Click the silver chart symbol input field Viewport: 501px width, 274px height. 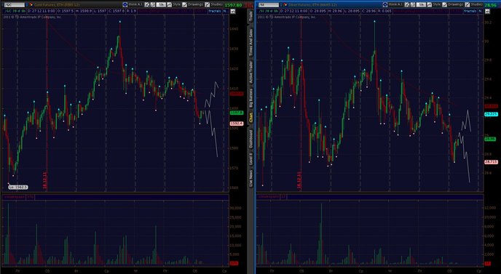click(269, 5)
